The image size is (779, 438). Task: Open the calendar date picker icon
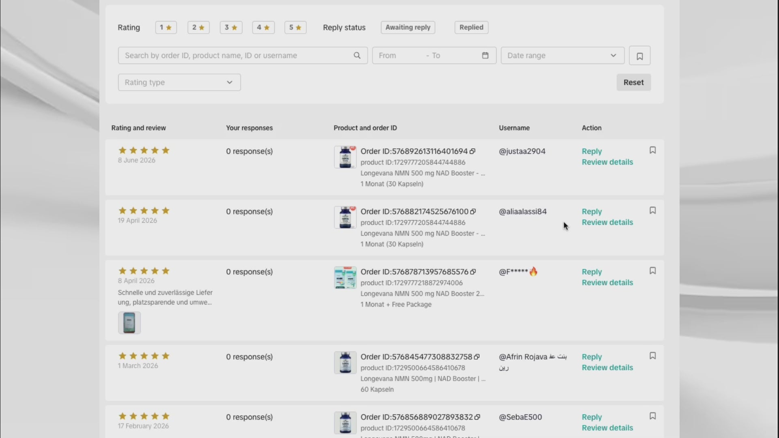(x=485, y=56)
